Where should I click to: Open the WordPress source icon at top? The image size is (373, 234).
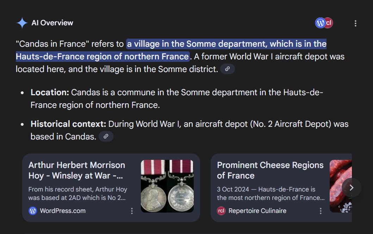(x=320, y=23)
